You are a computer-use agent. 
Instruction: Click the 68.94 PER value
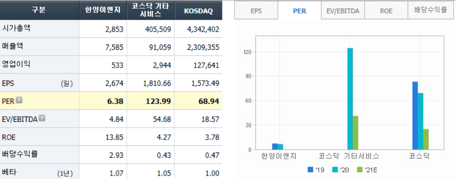(x=209, y=101)
